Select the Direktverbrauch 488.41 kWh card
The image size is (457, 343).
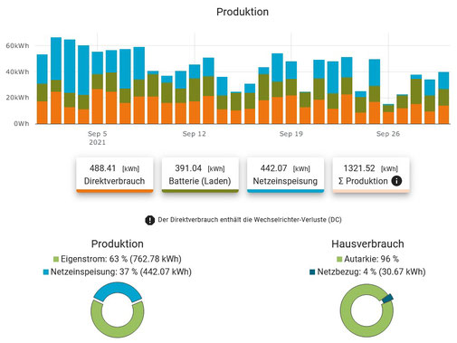click(x=115, y=175)
